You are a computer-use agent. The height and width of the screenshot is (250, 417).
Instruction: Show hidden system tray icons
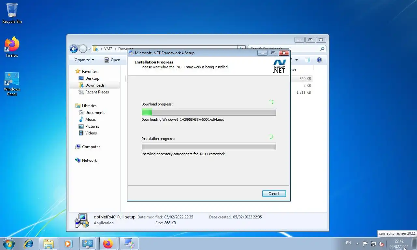point(357,243)
